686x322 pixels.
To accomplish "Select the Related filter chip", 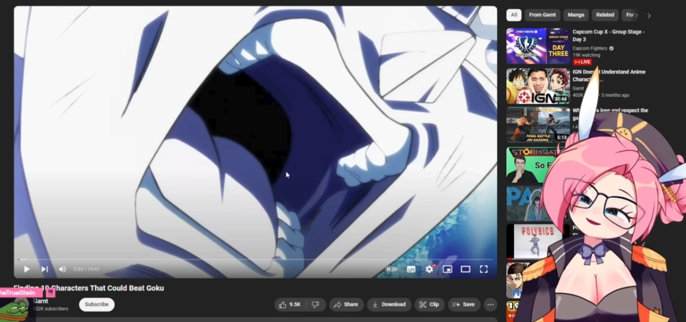I will pos(605,15).
